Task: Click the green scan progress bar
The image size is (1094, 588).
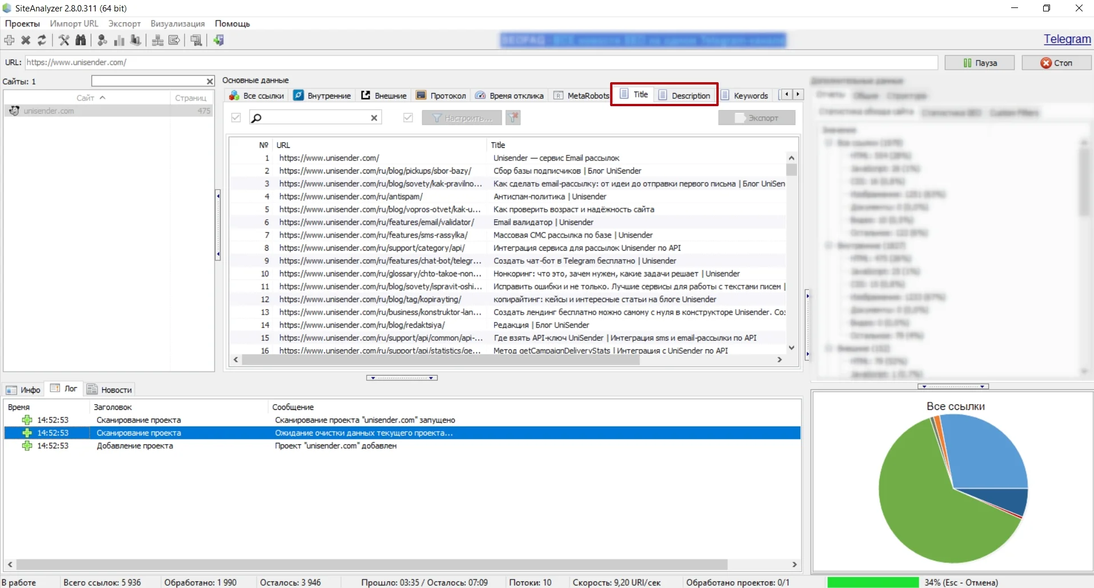Action: (872, 582)
